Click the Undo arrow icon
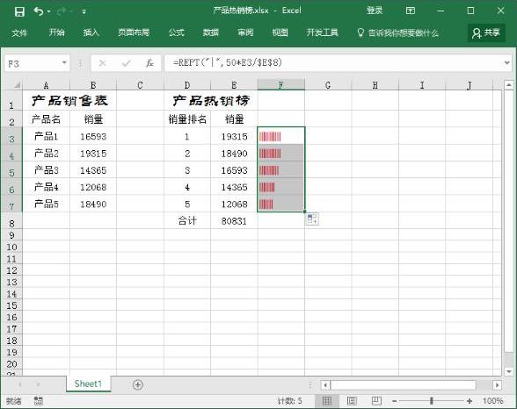The height and width of the screenshot is (409, 517). (39, 11)
